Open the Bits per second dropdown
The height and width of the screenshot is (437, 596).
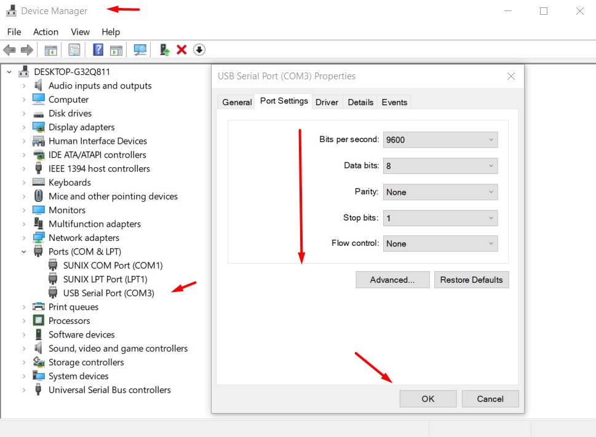point(440,140)
